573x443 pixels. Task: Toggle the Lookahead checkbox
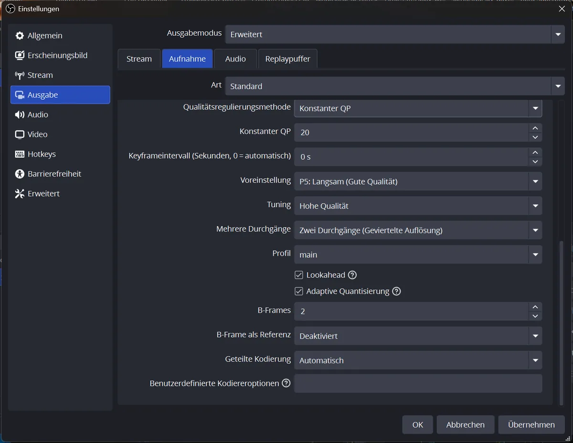pos(299,275)
